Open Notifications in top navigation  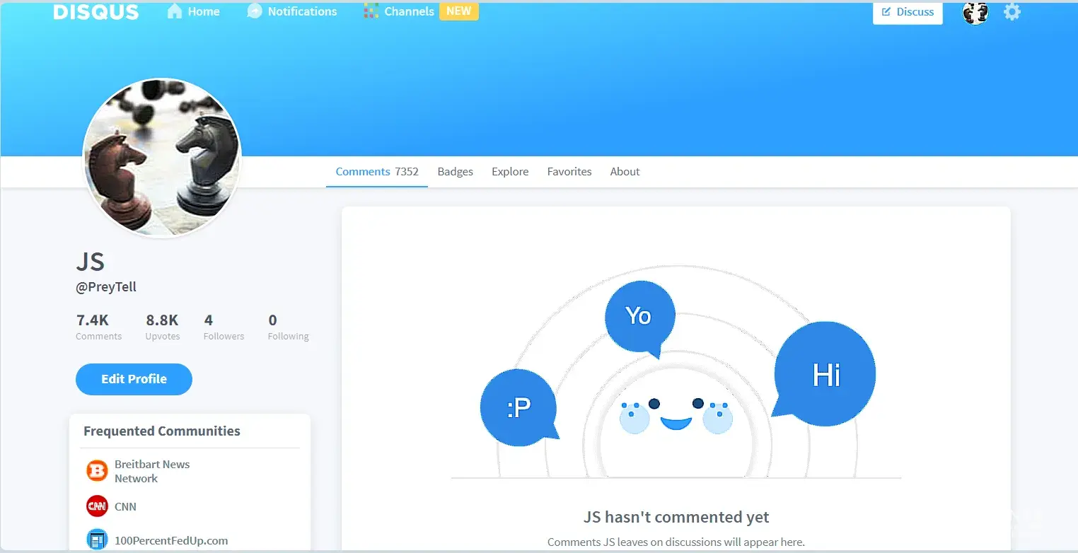303,11
